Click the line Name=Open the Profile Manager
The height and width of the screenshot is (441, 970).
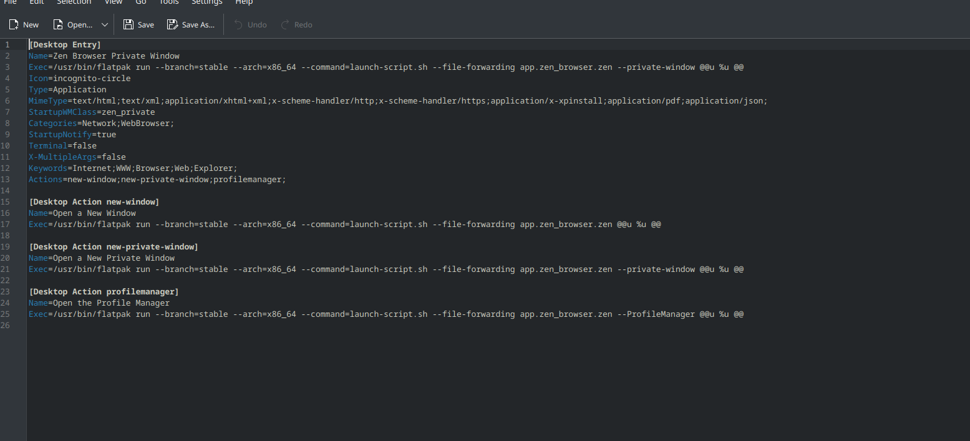pyautogui.click(x=99, y=303)
